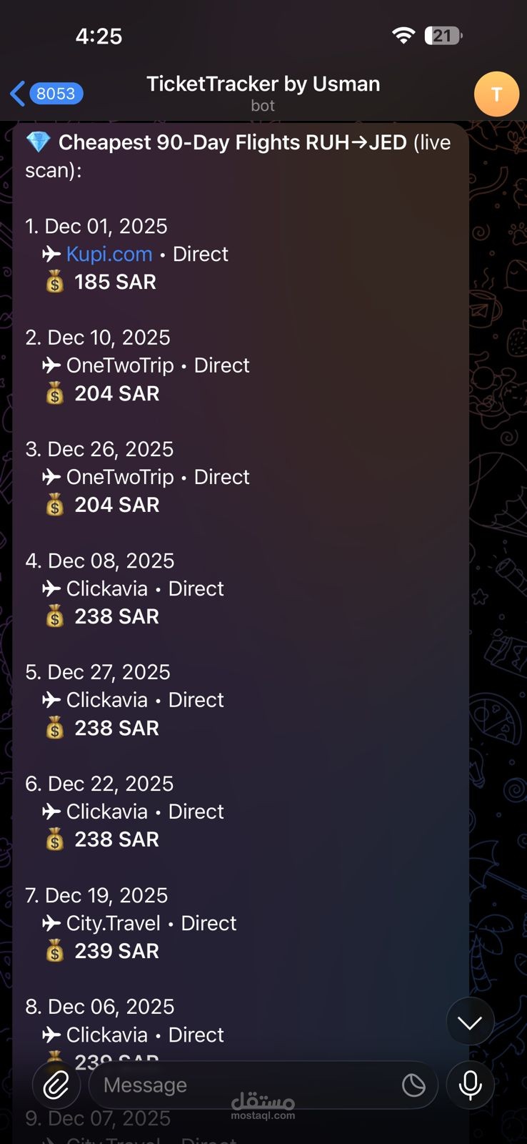Tap the Dec 10, 2025 OneTwoTrip entry
Image resolution: width=527 pixels, height=1144 pixels.
[x=138, y=365]
